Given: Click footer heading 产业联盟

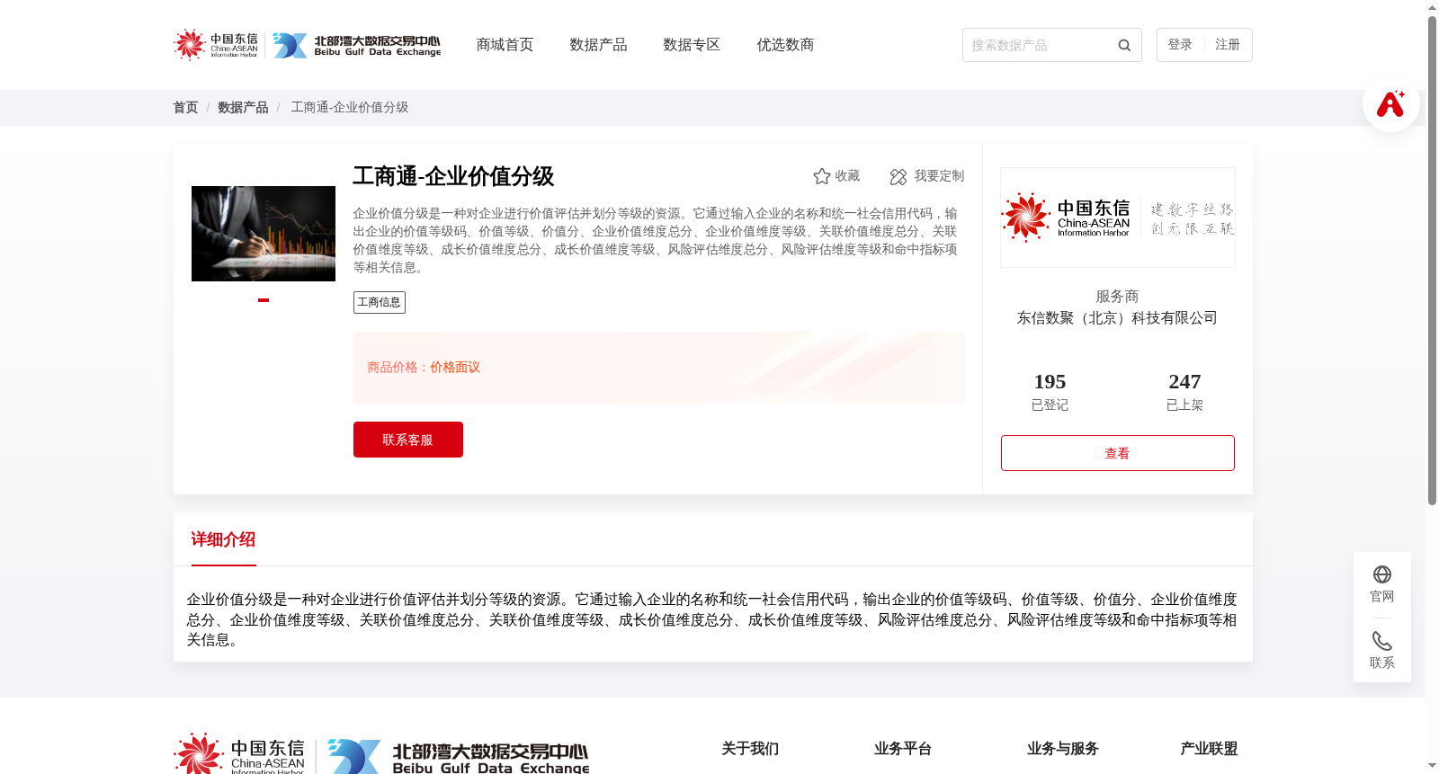Looking at the screenshot, I should coord(1209,749).
